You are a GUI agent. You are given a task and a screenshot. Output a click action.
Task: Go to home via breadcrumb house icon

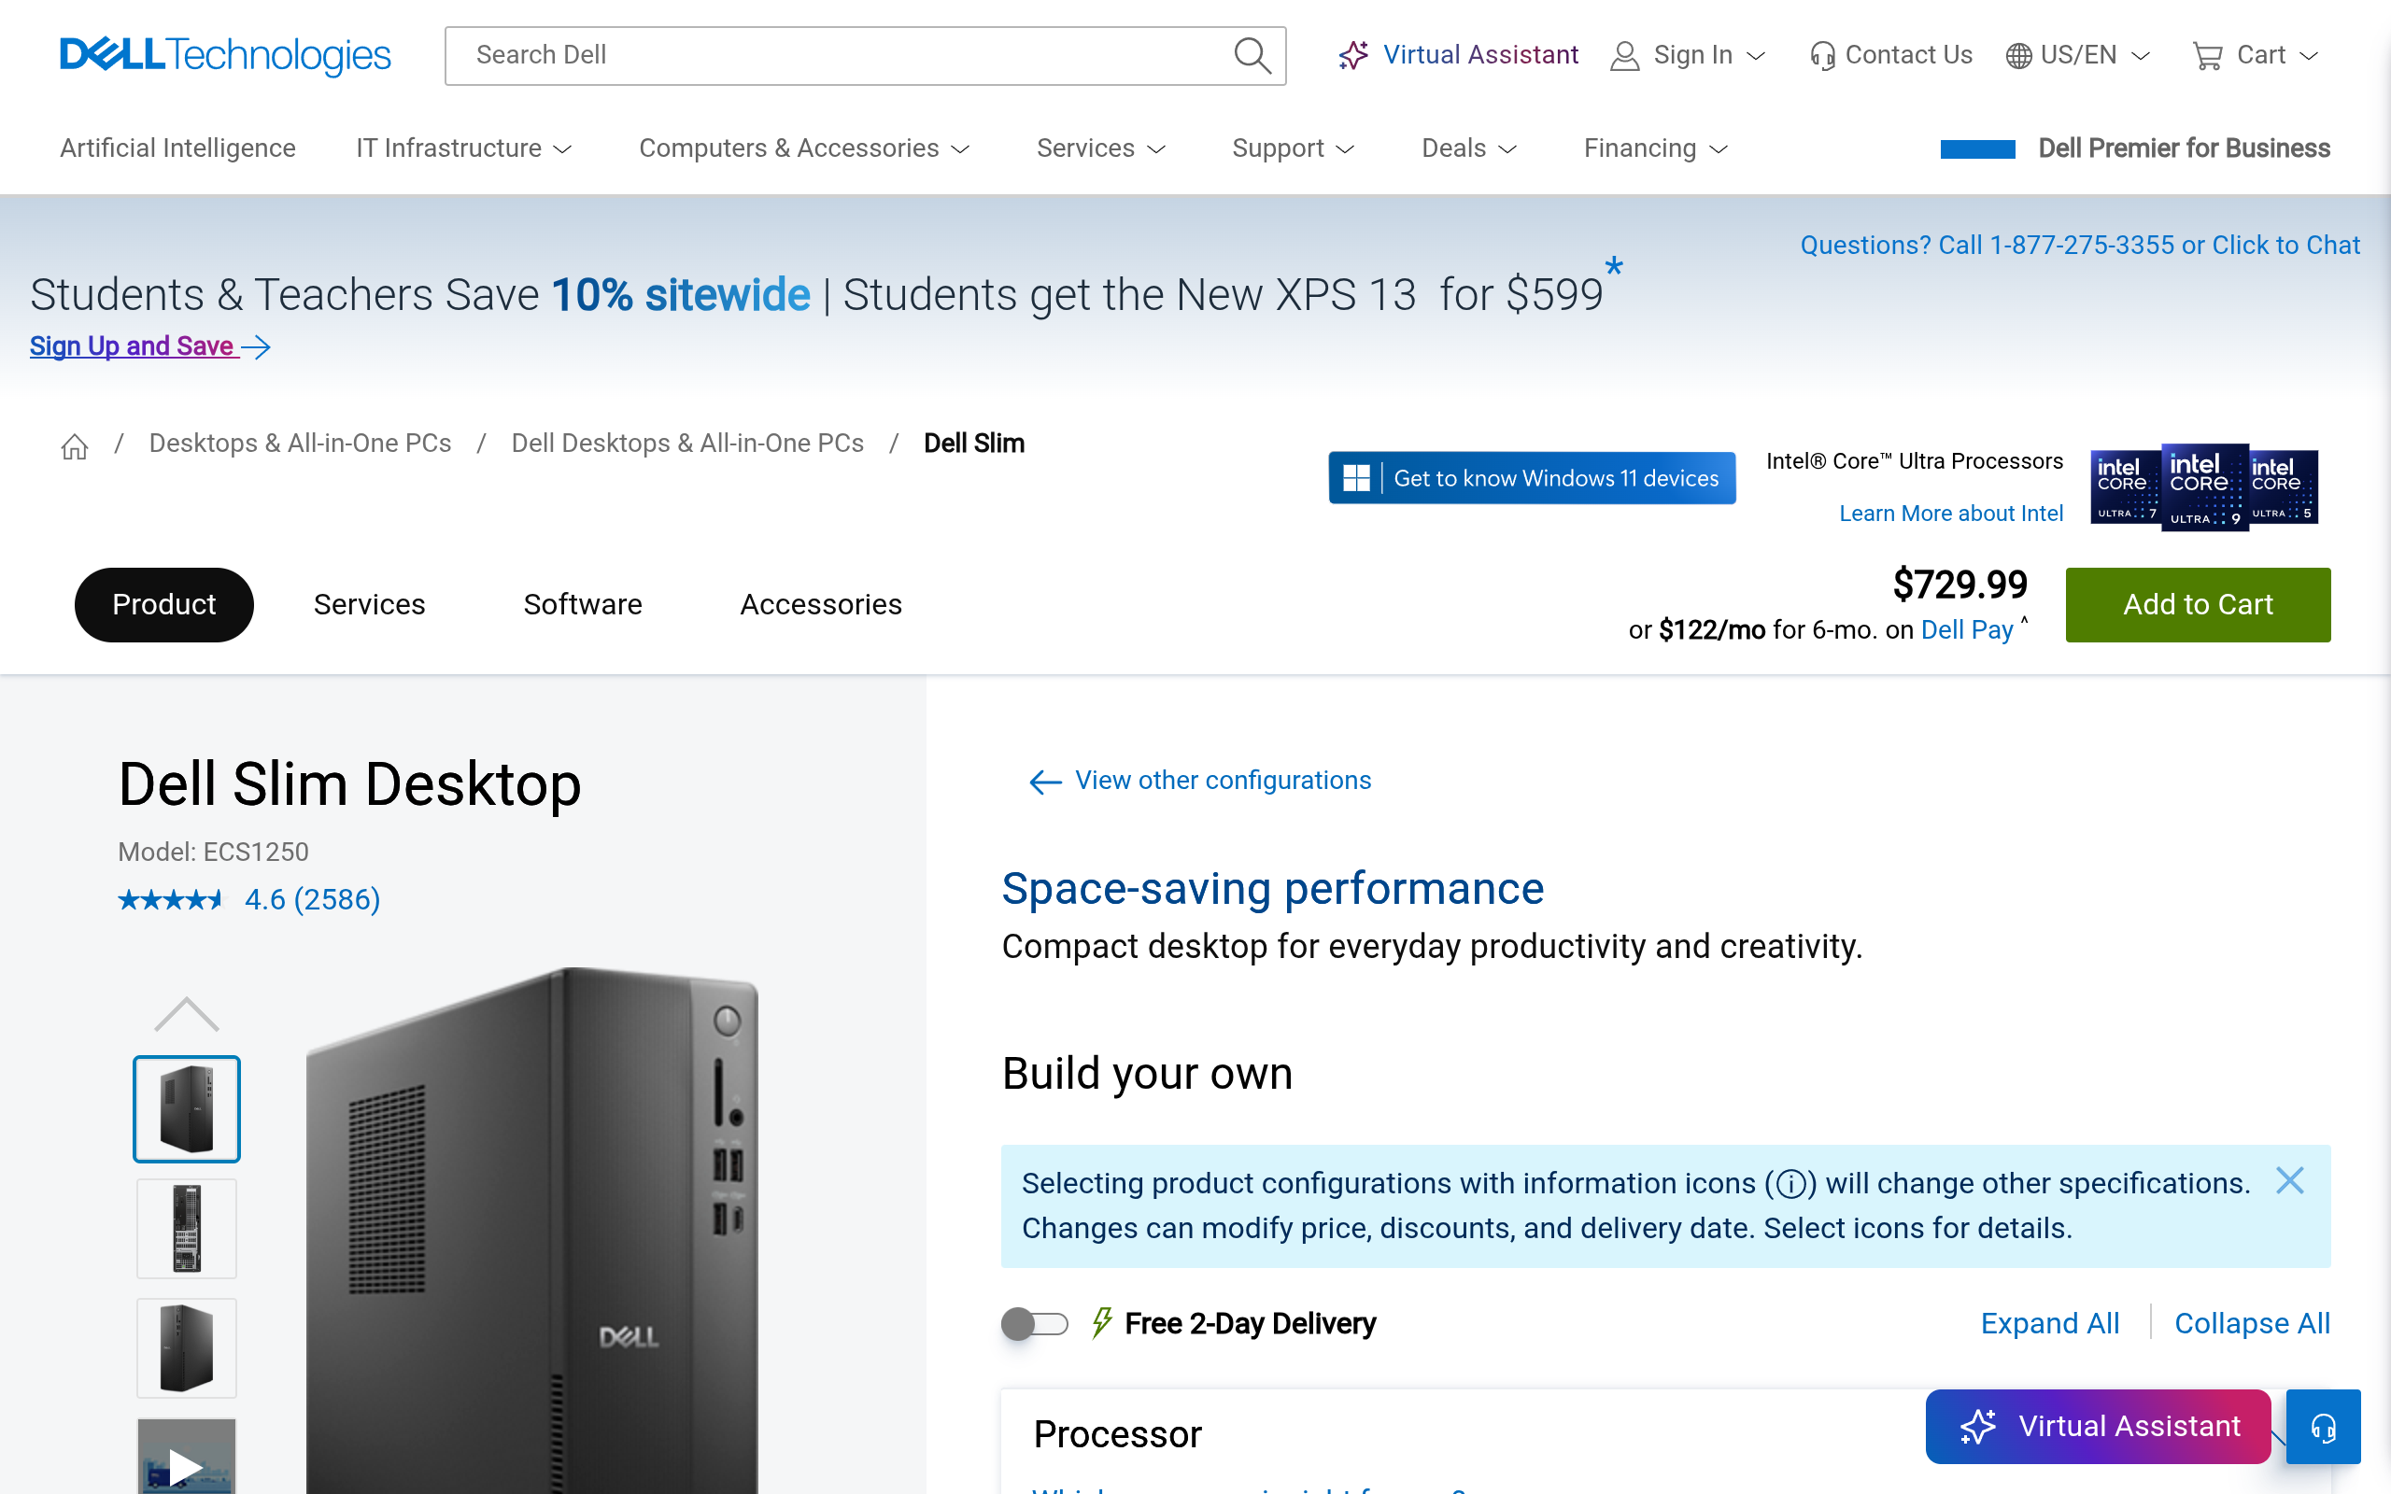point(74,446)
